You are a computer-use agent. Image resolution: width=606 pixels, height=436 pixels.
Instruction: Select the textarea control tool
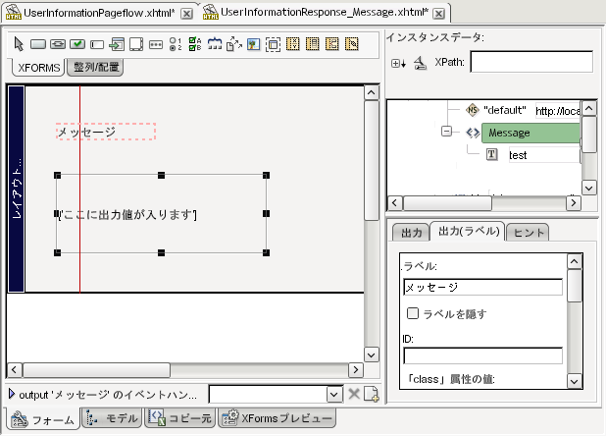click(x=136, y=44)
